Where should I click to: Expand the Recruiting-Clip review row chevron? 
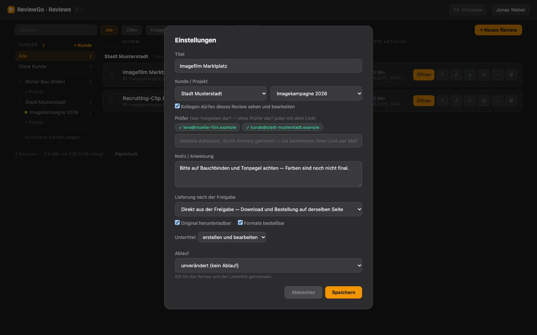(x=112, y=101)
